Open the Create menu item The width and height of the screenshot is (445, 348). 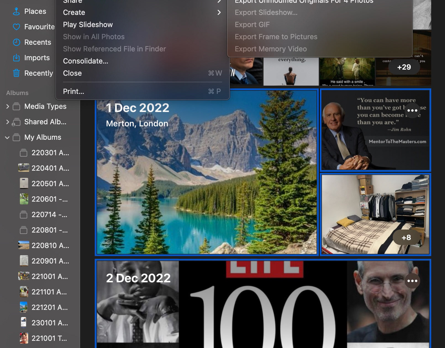[x=143, y=12]
